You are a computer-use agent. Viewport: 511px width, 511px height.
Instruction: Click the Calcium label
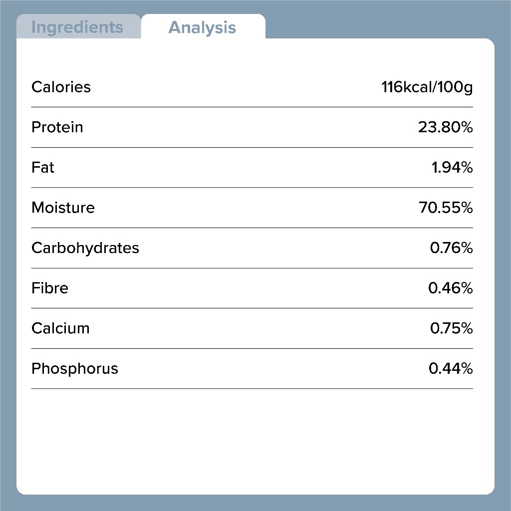[60, 328]
